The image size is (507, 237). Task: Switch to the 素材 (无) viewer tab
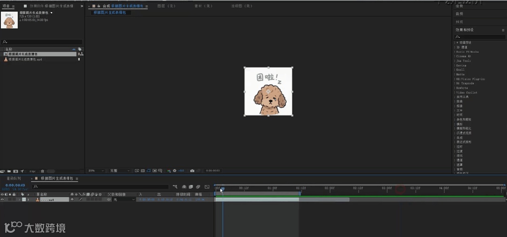point(203,6)
